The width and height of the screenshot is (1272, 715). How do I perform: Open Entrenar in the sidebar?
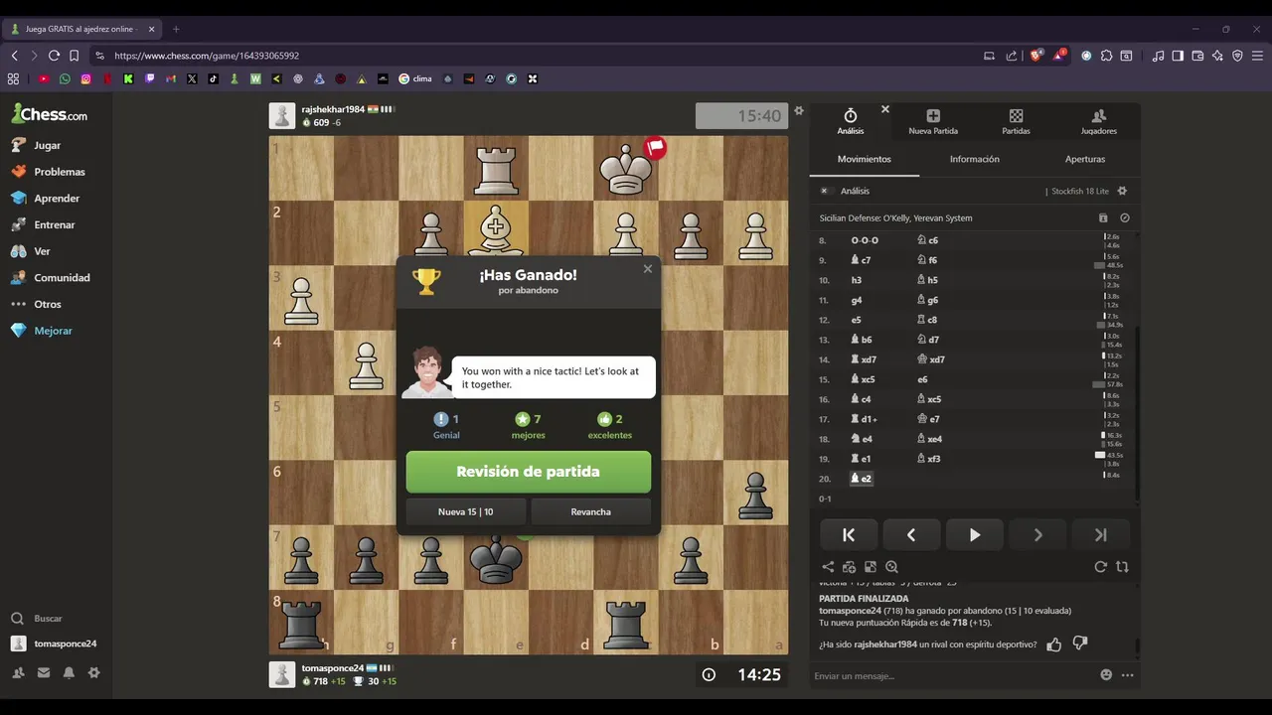[x=44, y=224]
